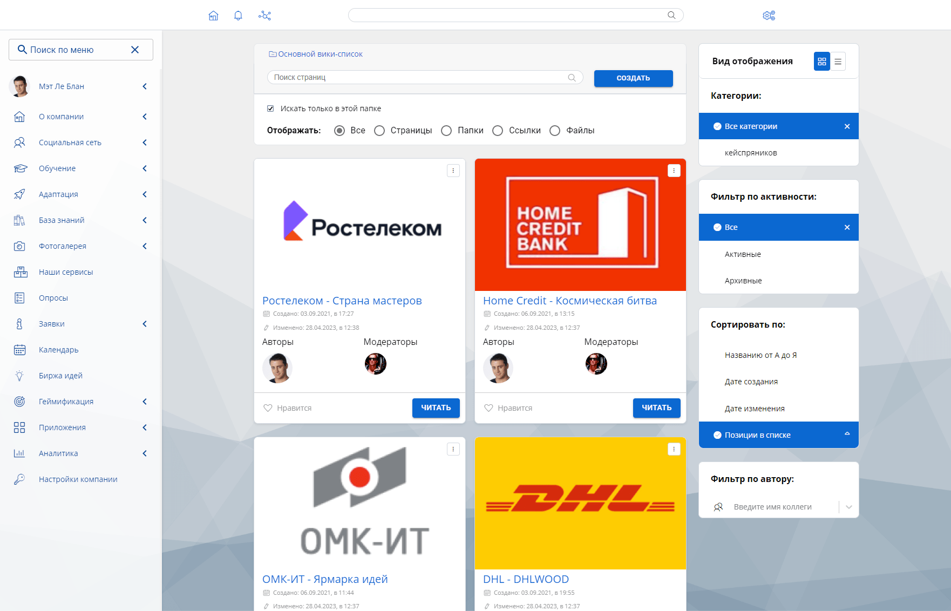Sort by Дате изменения
951x611 pixels.
pyautogui.click(x=778, y=409)
